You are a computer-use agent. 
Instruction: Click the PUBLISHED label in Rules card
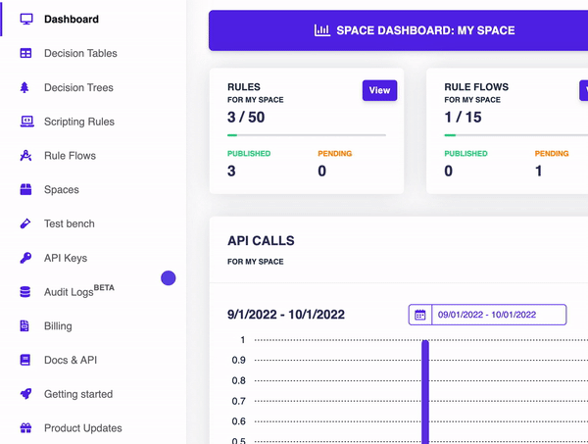pos(249,153)
